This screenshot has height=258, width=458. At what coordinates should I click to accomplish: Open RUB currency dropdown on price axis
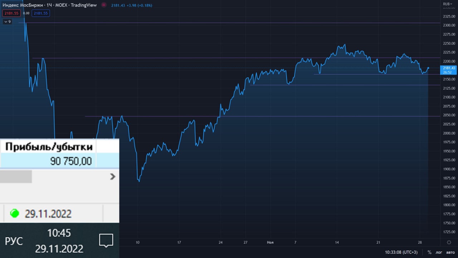point(448,4)
